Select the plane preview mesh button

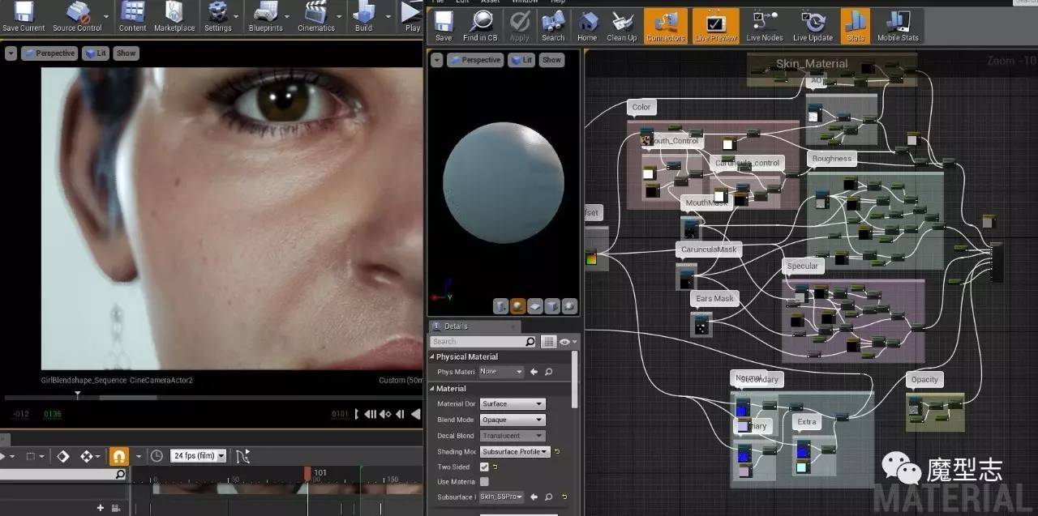click(x=535, y=306)
